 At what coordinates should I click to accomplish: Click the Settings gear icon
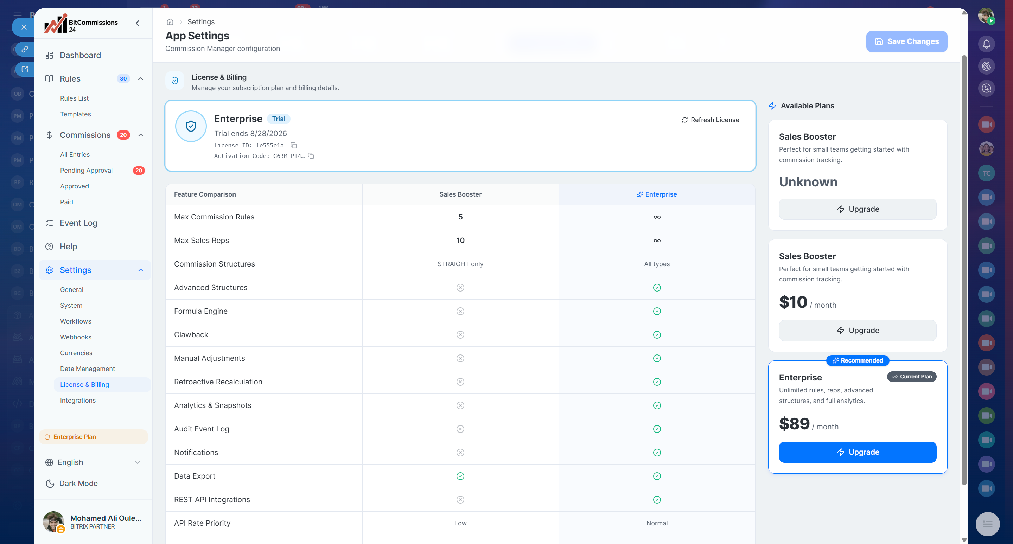(49, 270)
